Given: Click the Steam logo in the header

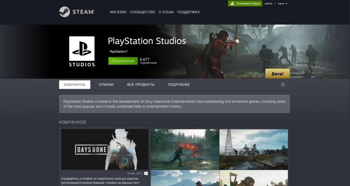Looking at the screenshot, I should [x=77, y=12].
